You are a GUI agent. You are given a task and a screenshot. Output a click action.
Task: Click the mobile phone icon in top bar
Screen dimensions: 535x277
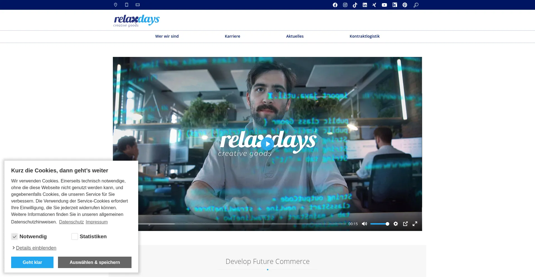pos(127,5)
